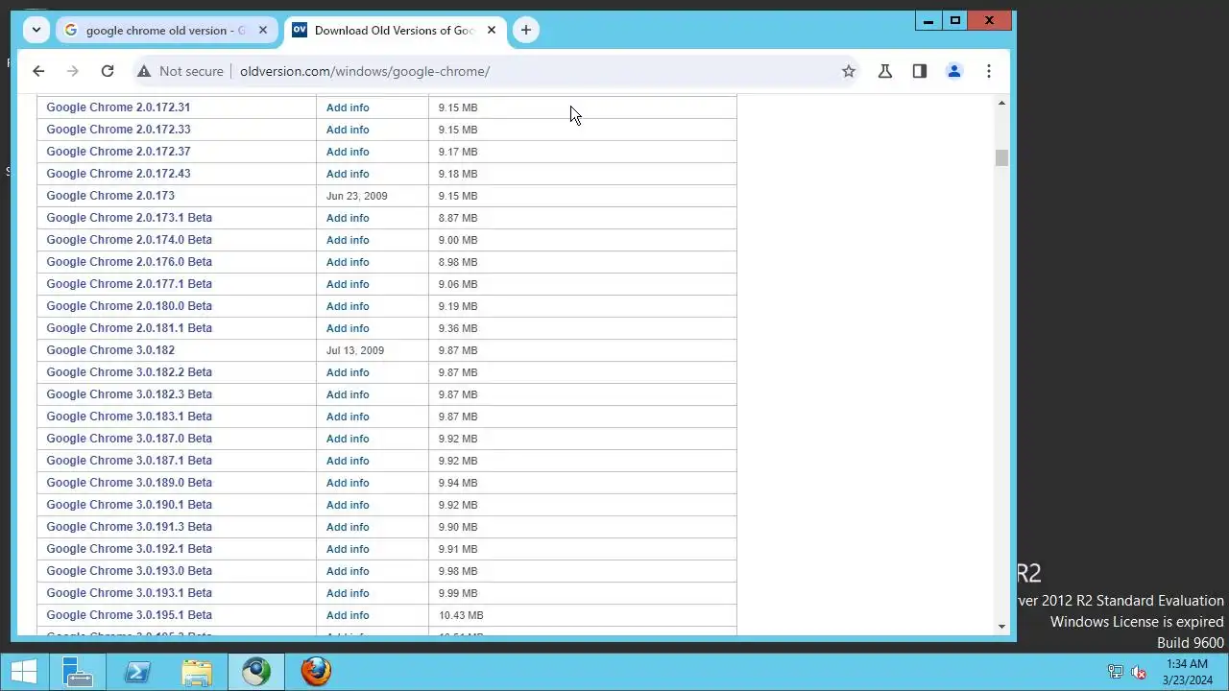
Task: Open Google Chrome 3.0.187.0 Beta link
Action: [x=129, y=439]
